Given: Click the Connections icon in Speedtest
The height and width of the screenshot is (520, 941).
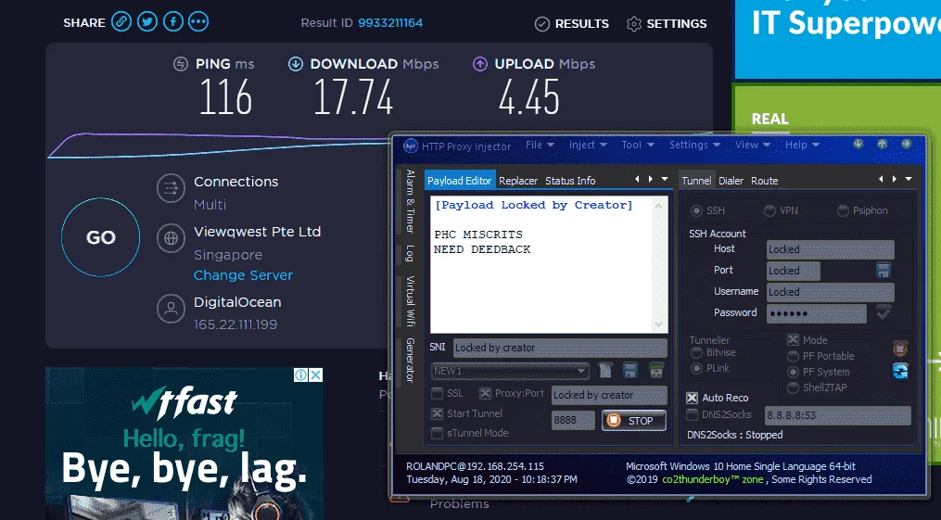Looking at the screenshot, I should click(171, 188).
